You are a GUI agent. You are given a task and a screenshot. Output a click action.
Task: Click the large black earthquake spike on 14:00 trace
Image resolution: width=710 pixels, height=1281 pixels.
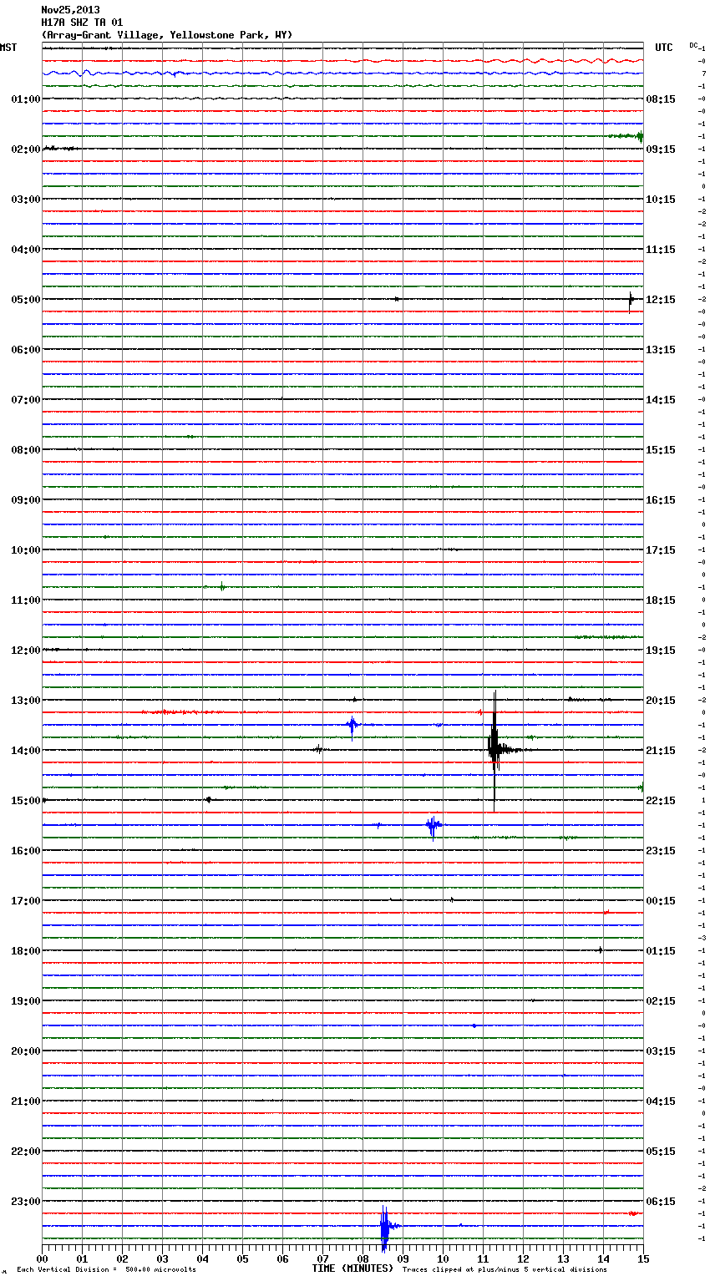click(494, 750)
